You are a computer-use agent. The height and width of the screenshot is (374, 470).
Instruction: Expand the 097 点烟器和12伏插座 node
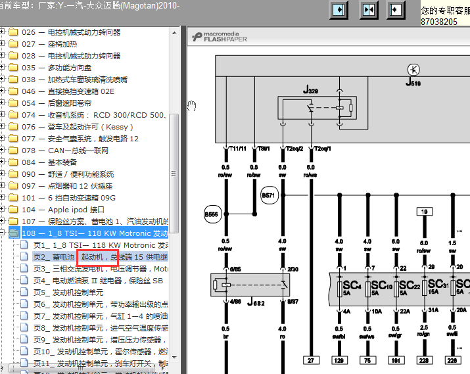(x=2, y=185)
